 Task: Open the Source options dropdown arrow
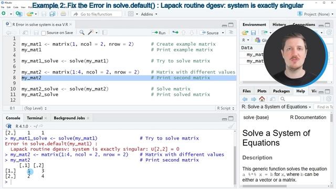pos(223,33)
